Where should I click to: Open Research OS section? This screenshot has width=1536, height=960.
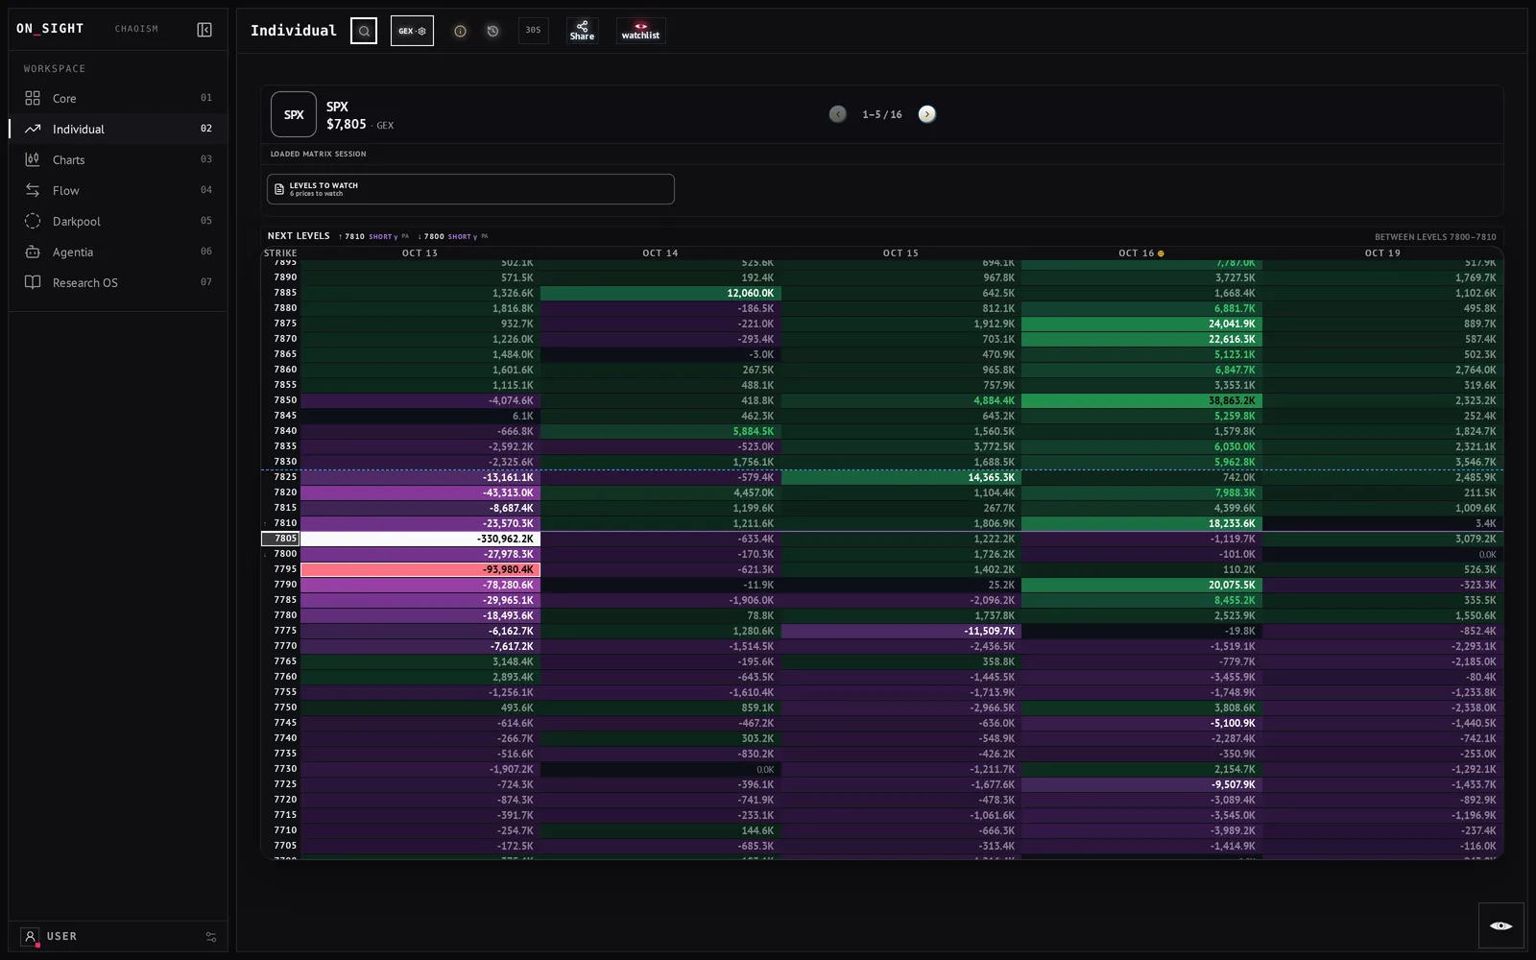click(x=118, y=282)
